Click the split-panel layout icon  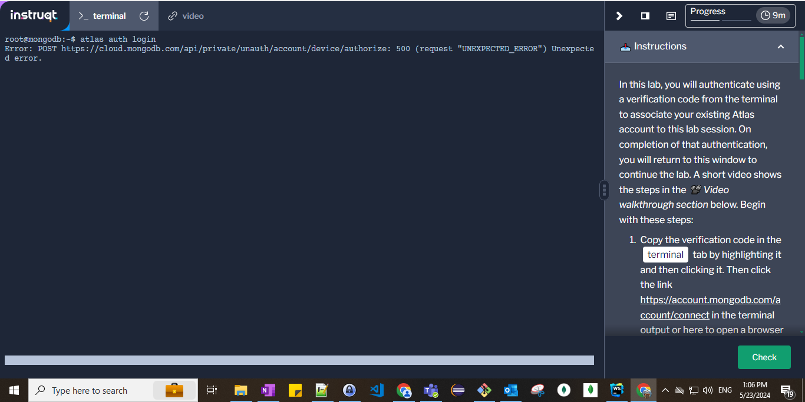645,16
